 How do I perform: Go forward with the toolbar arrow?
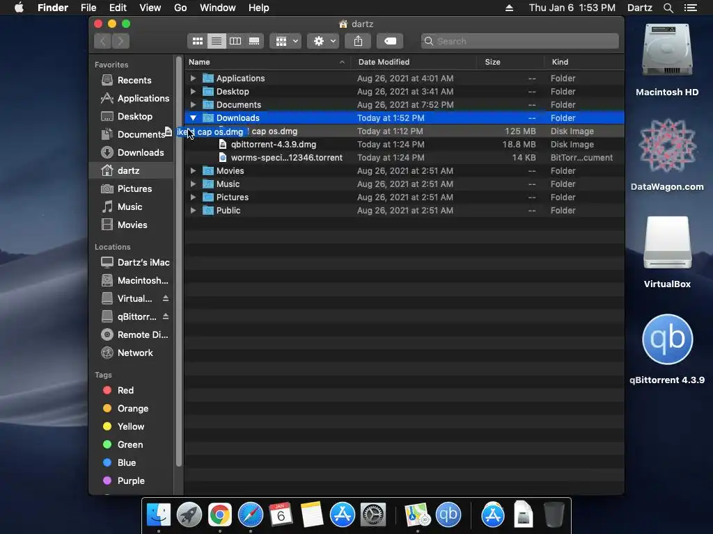(x=120, y=41)
